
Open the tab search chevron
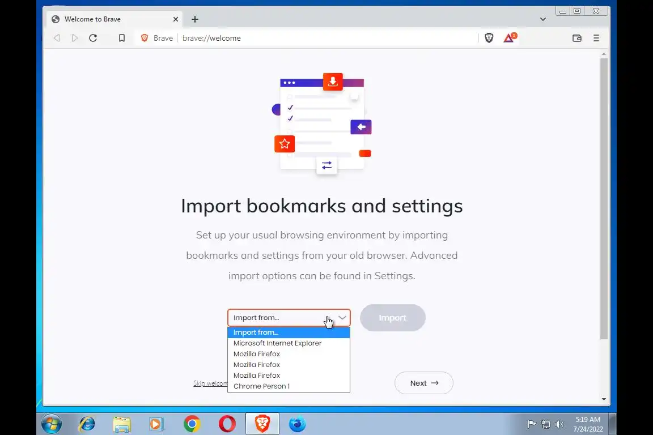tap(542, 19)
